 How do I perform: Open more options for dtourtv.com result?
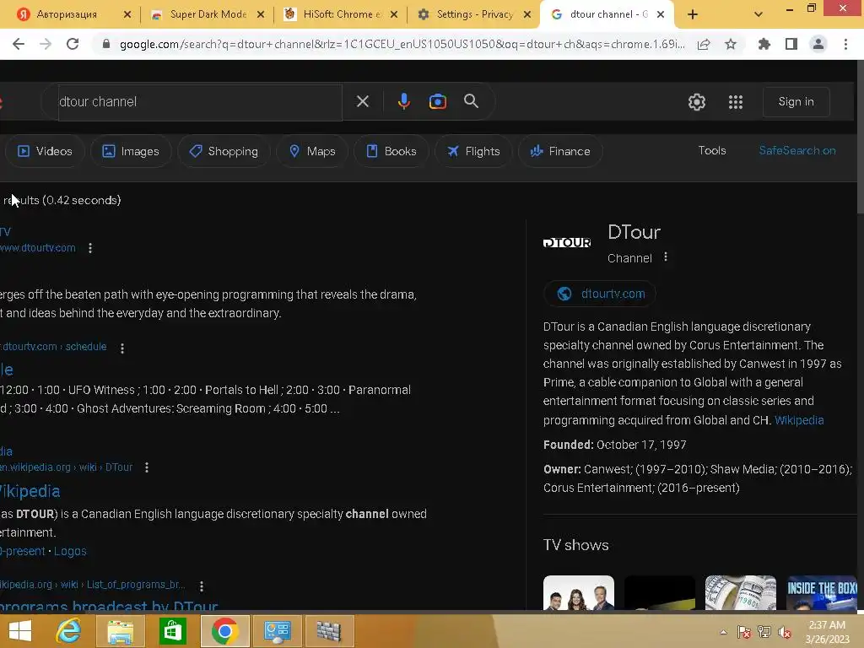(90, 248)
